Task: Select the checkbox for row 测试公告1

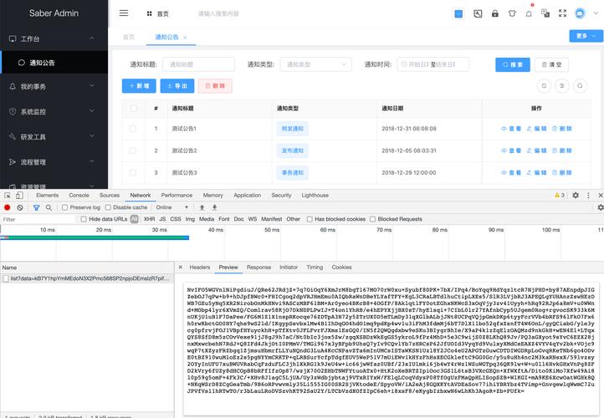Action: pos(132,128)
